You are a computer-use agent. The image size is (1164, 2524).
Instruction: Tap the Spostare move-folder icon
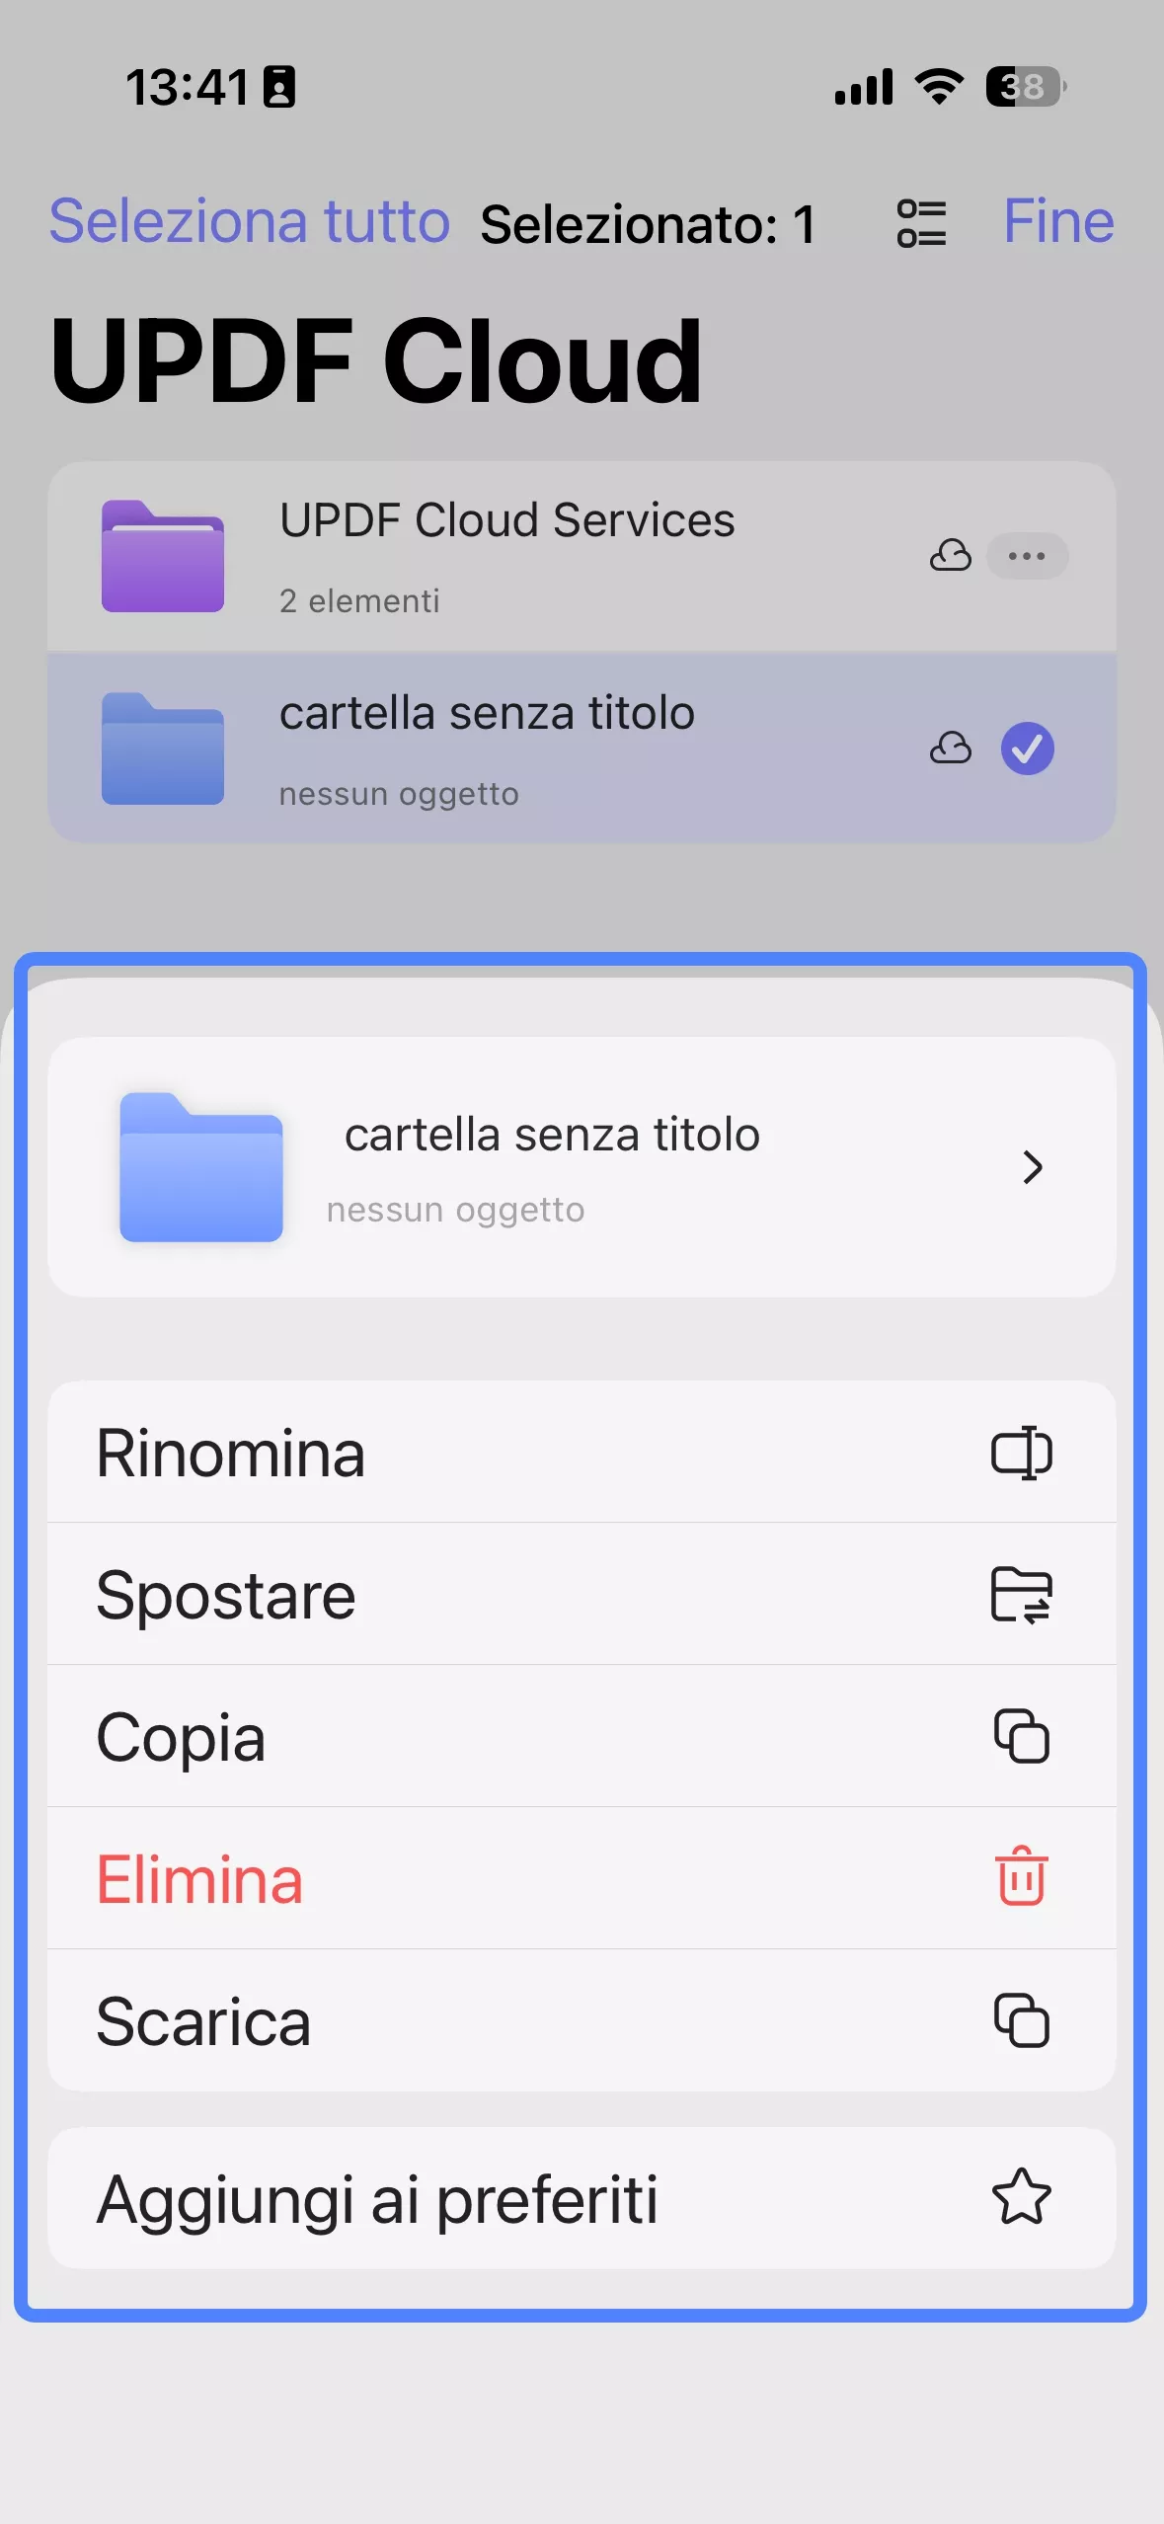(1021, 1595)
